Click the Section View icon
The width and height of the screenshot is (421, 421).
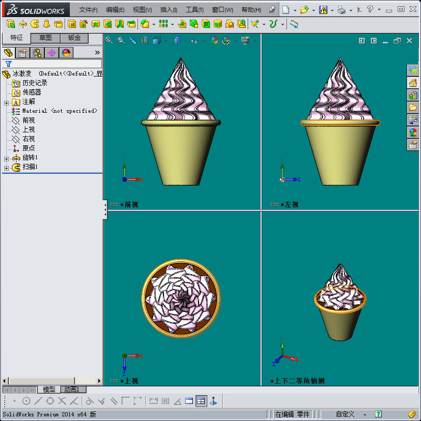(145, 40)
